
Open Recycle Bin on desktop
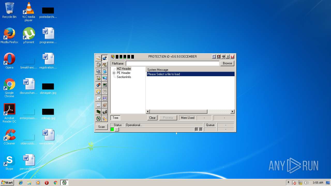tap(9, 10)
